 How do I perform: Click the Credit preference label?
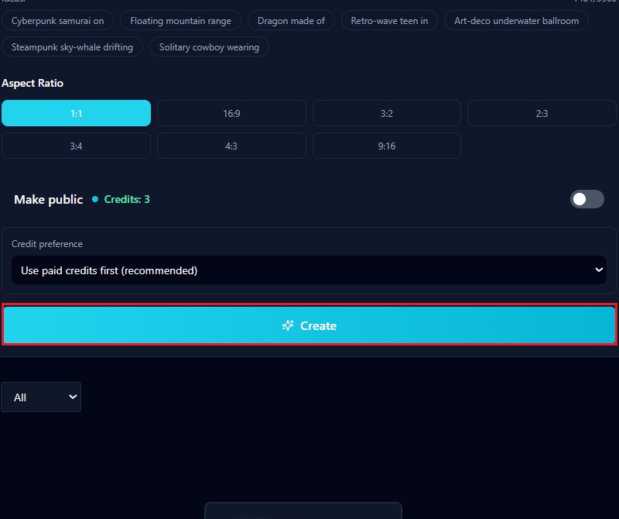[47, 244]
